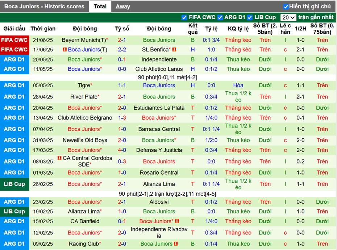Click the Số BT (2.5bàn) column header
The image size is (337, 250).
tap(265, 29)
